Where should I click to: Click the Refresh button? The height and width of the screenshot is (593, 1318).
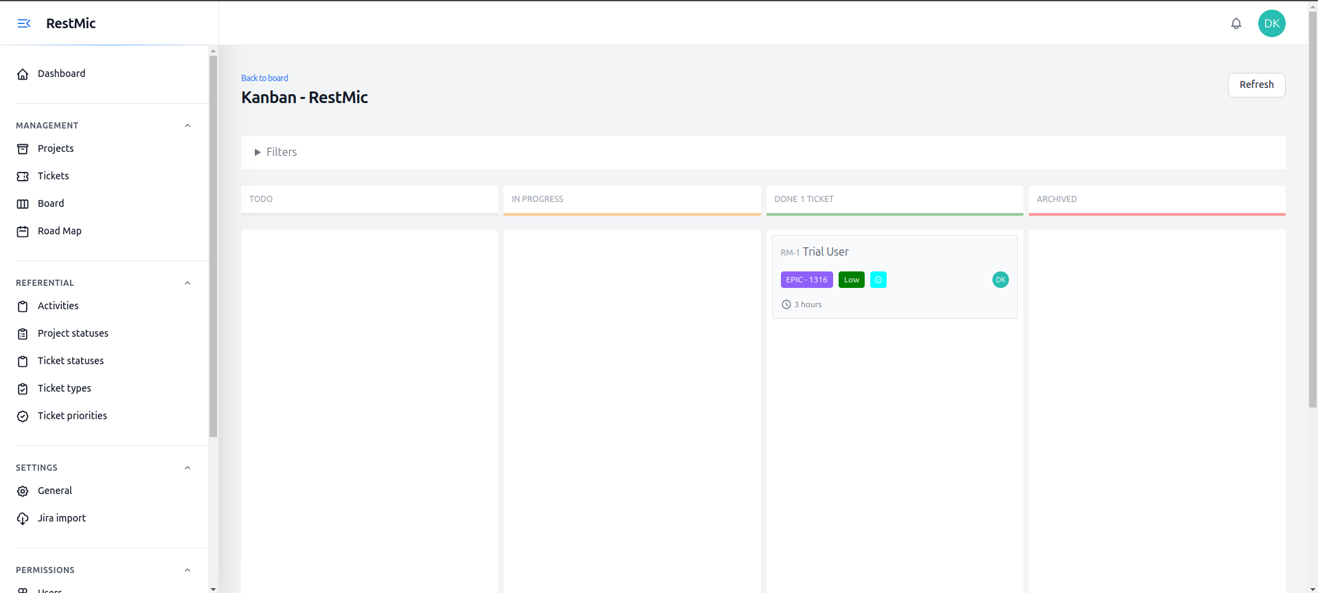point(1256,85)
